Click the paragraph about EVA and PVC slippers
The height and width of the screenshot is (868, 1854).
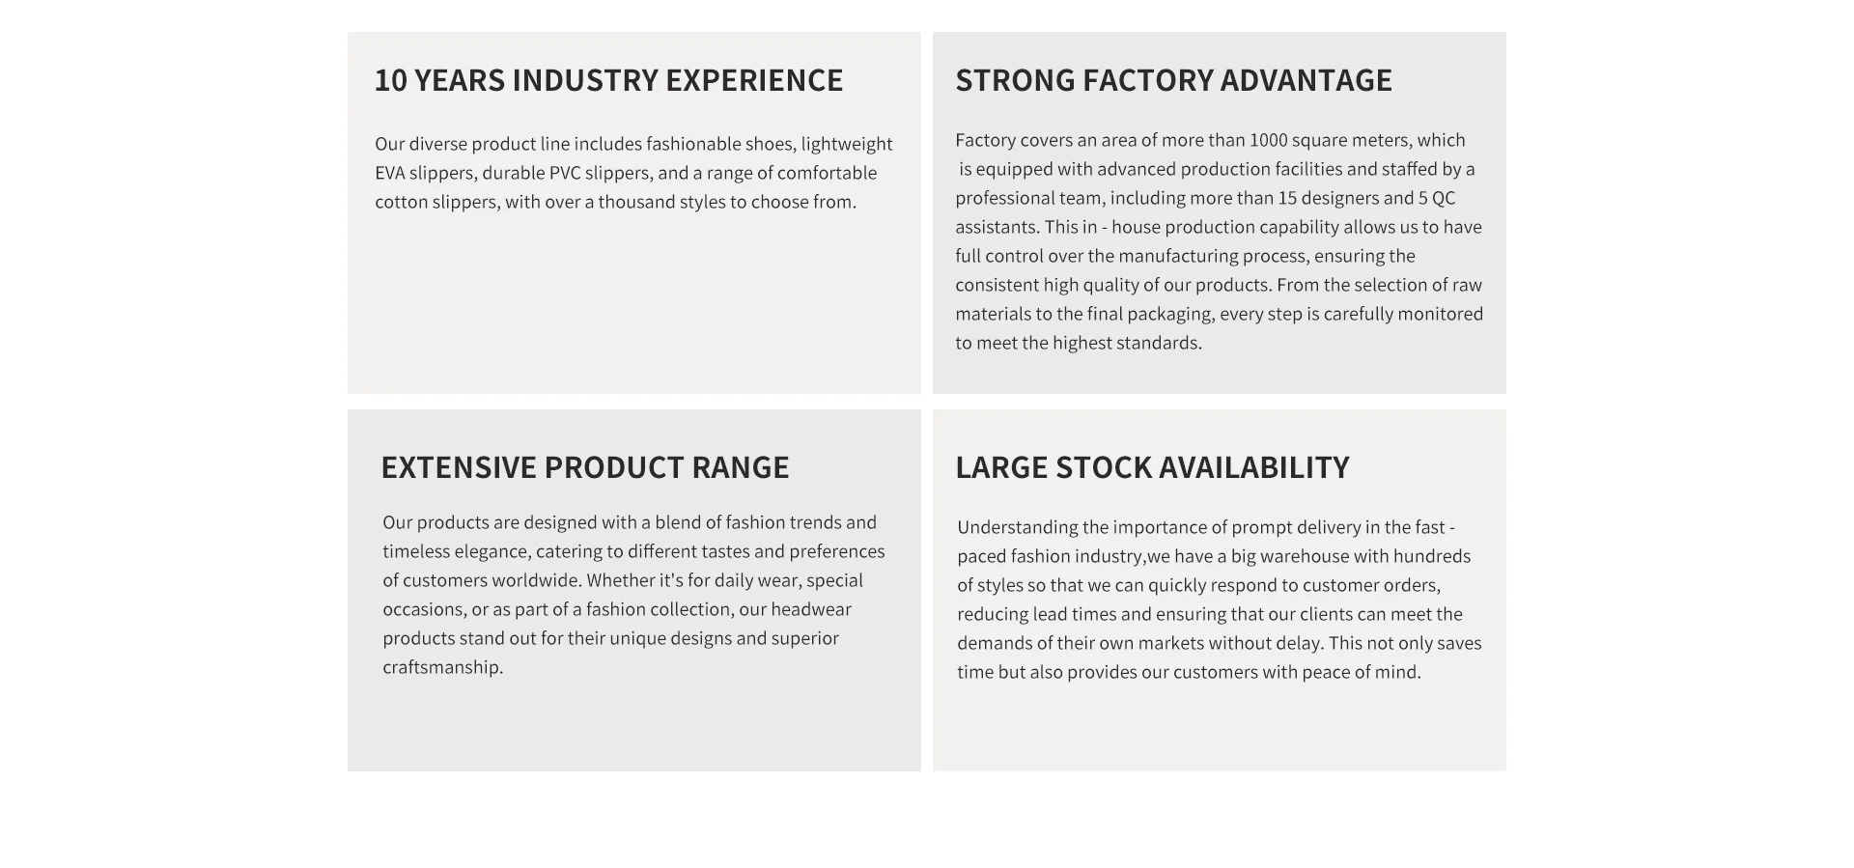(633, 173)
